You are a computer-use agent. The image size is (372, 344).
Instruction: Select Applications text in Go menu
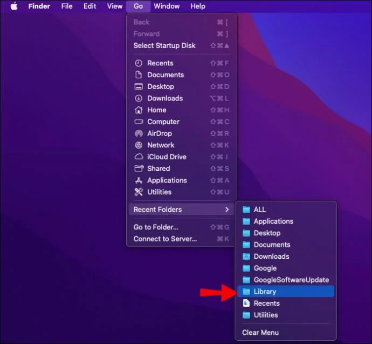167,180
